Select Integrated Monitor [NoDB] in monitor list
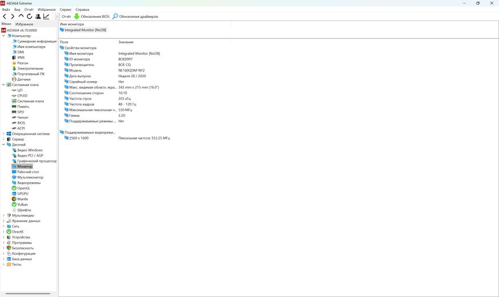Screen dimensions: 499x297 tap(83, 30)
